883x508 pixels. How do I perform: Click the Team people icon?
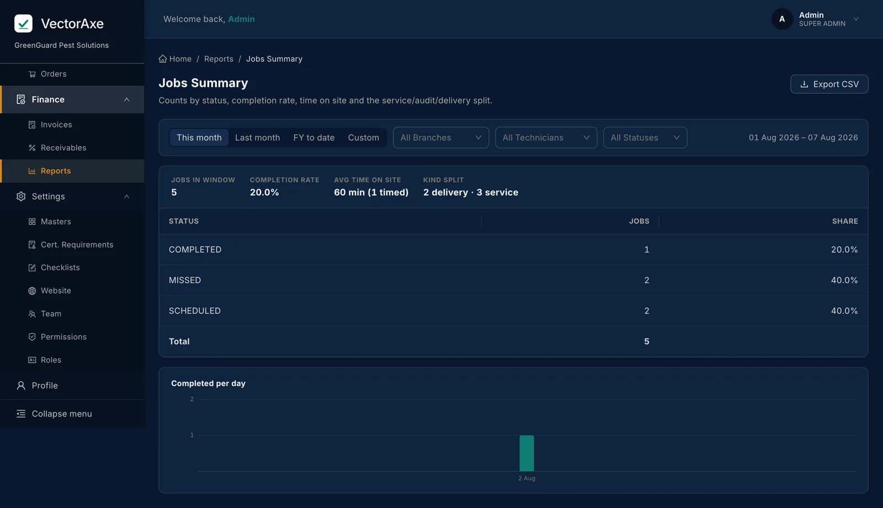[x=32, y=314]
